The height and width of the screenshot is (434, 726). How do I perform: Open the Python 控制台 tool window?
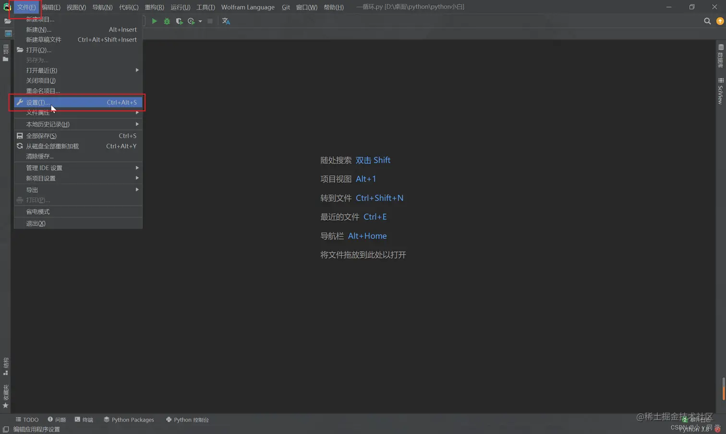(x=187, y=420)
